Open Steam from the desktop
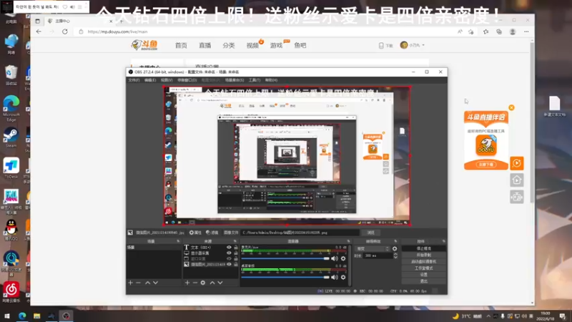Viewport: 572px width, 322px height. (11, 137)
